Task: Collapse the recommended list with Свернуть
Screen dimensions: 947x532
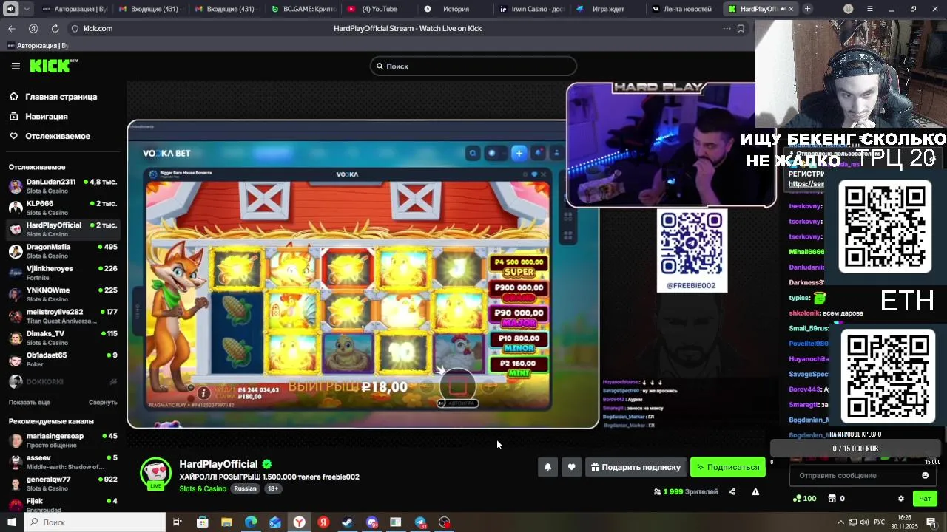Action: point(103,402)
